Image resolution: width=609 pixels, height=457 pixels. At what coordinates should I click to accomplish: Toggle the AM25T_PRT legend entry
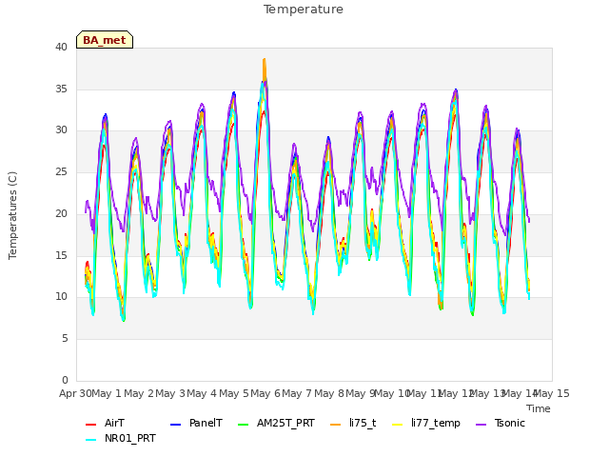[x=276, y=423]
